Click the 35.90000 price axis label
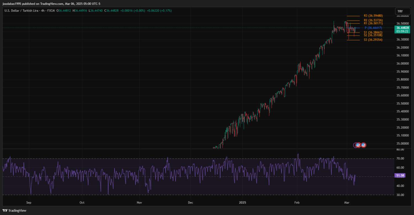This screenshot has height=215, width=414. [403, 71]
